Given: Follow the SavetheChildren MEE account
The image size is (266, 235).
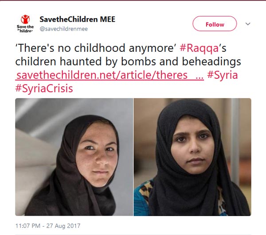Looking at the screenshot, I should pyautogui.click(x=215, y=24).
